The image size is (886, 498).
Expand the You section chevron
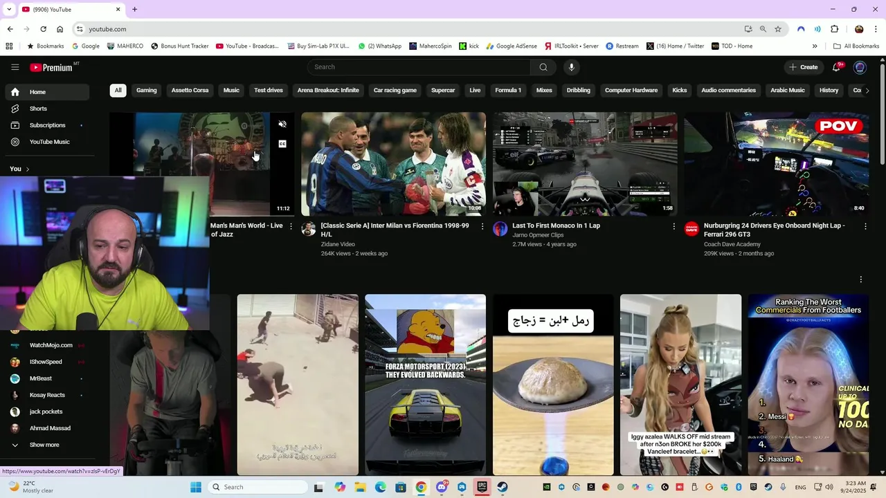click(x=28, y=169)
